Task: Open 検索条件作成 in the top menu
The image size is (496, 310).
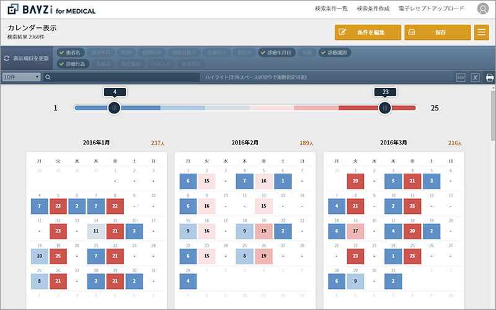Action: coord(373,9)
